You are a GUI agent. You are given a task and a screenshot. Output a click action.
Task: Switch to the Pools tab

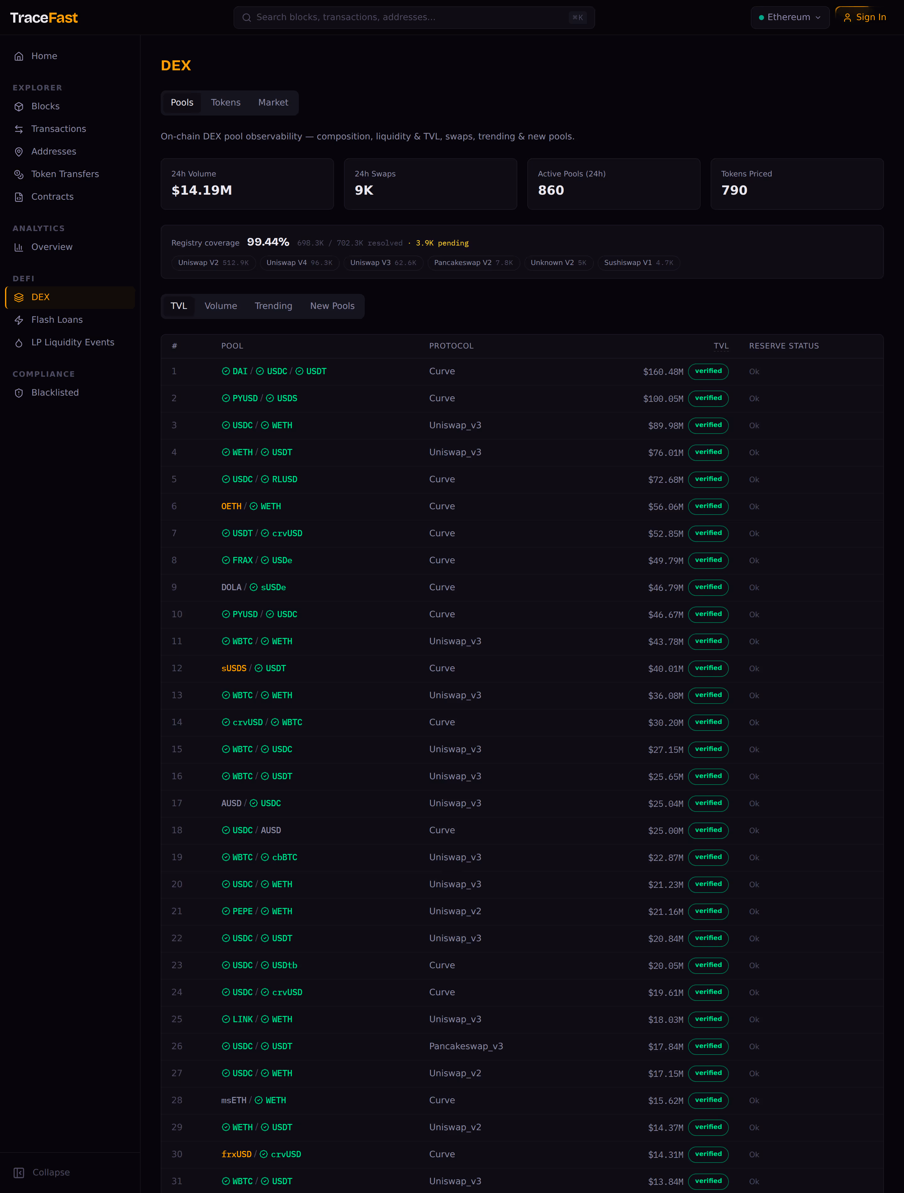click(182, 102)
